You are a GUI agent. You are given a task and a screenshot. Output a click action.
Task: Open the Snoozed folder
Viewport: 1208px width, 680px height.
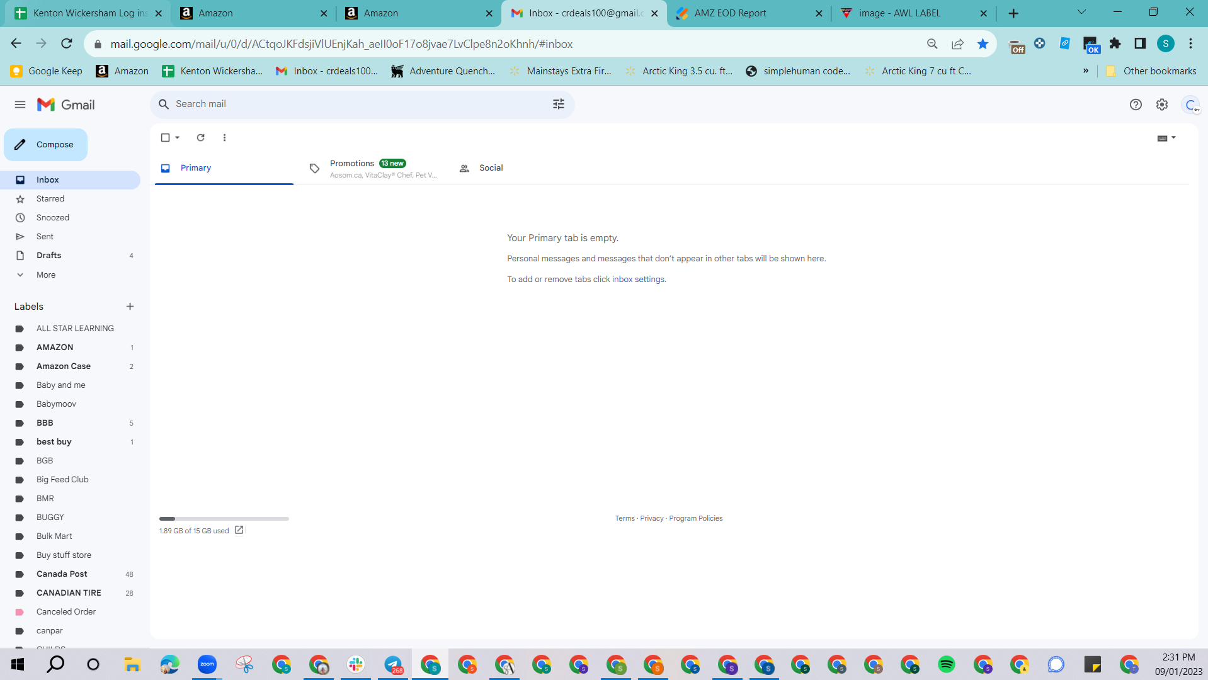70,218
